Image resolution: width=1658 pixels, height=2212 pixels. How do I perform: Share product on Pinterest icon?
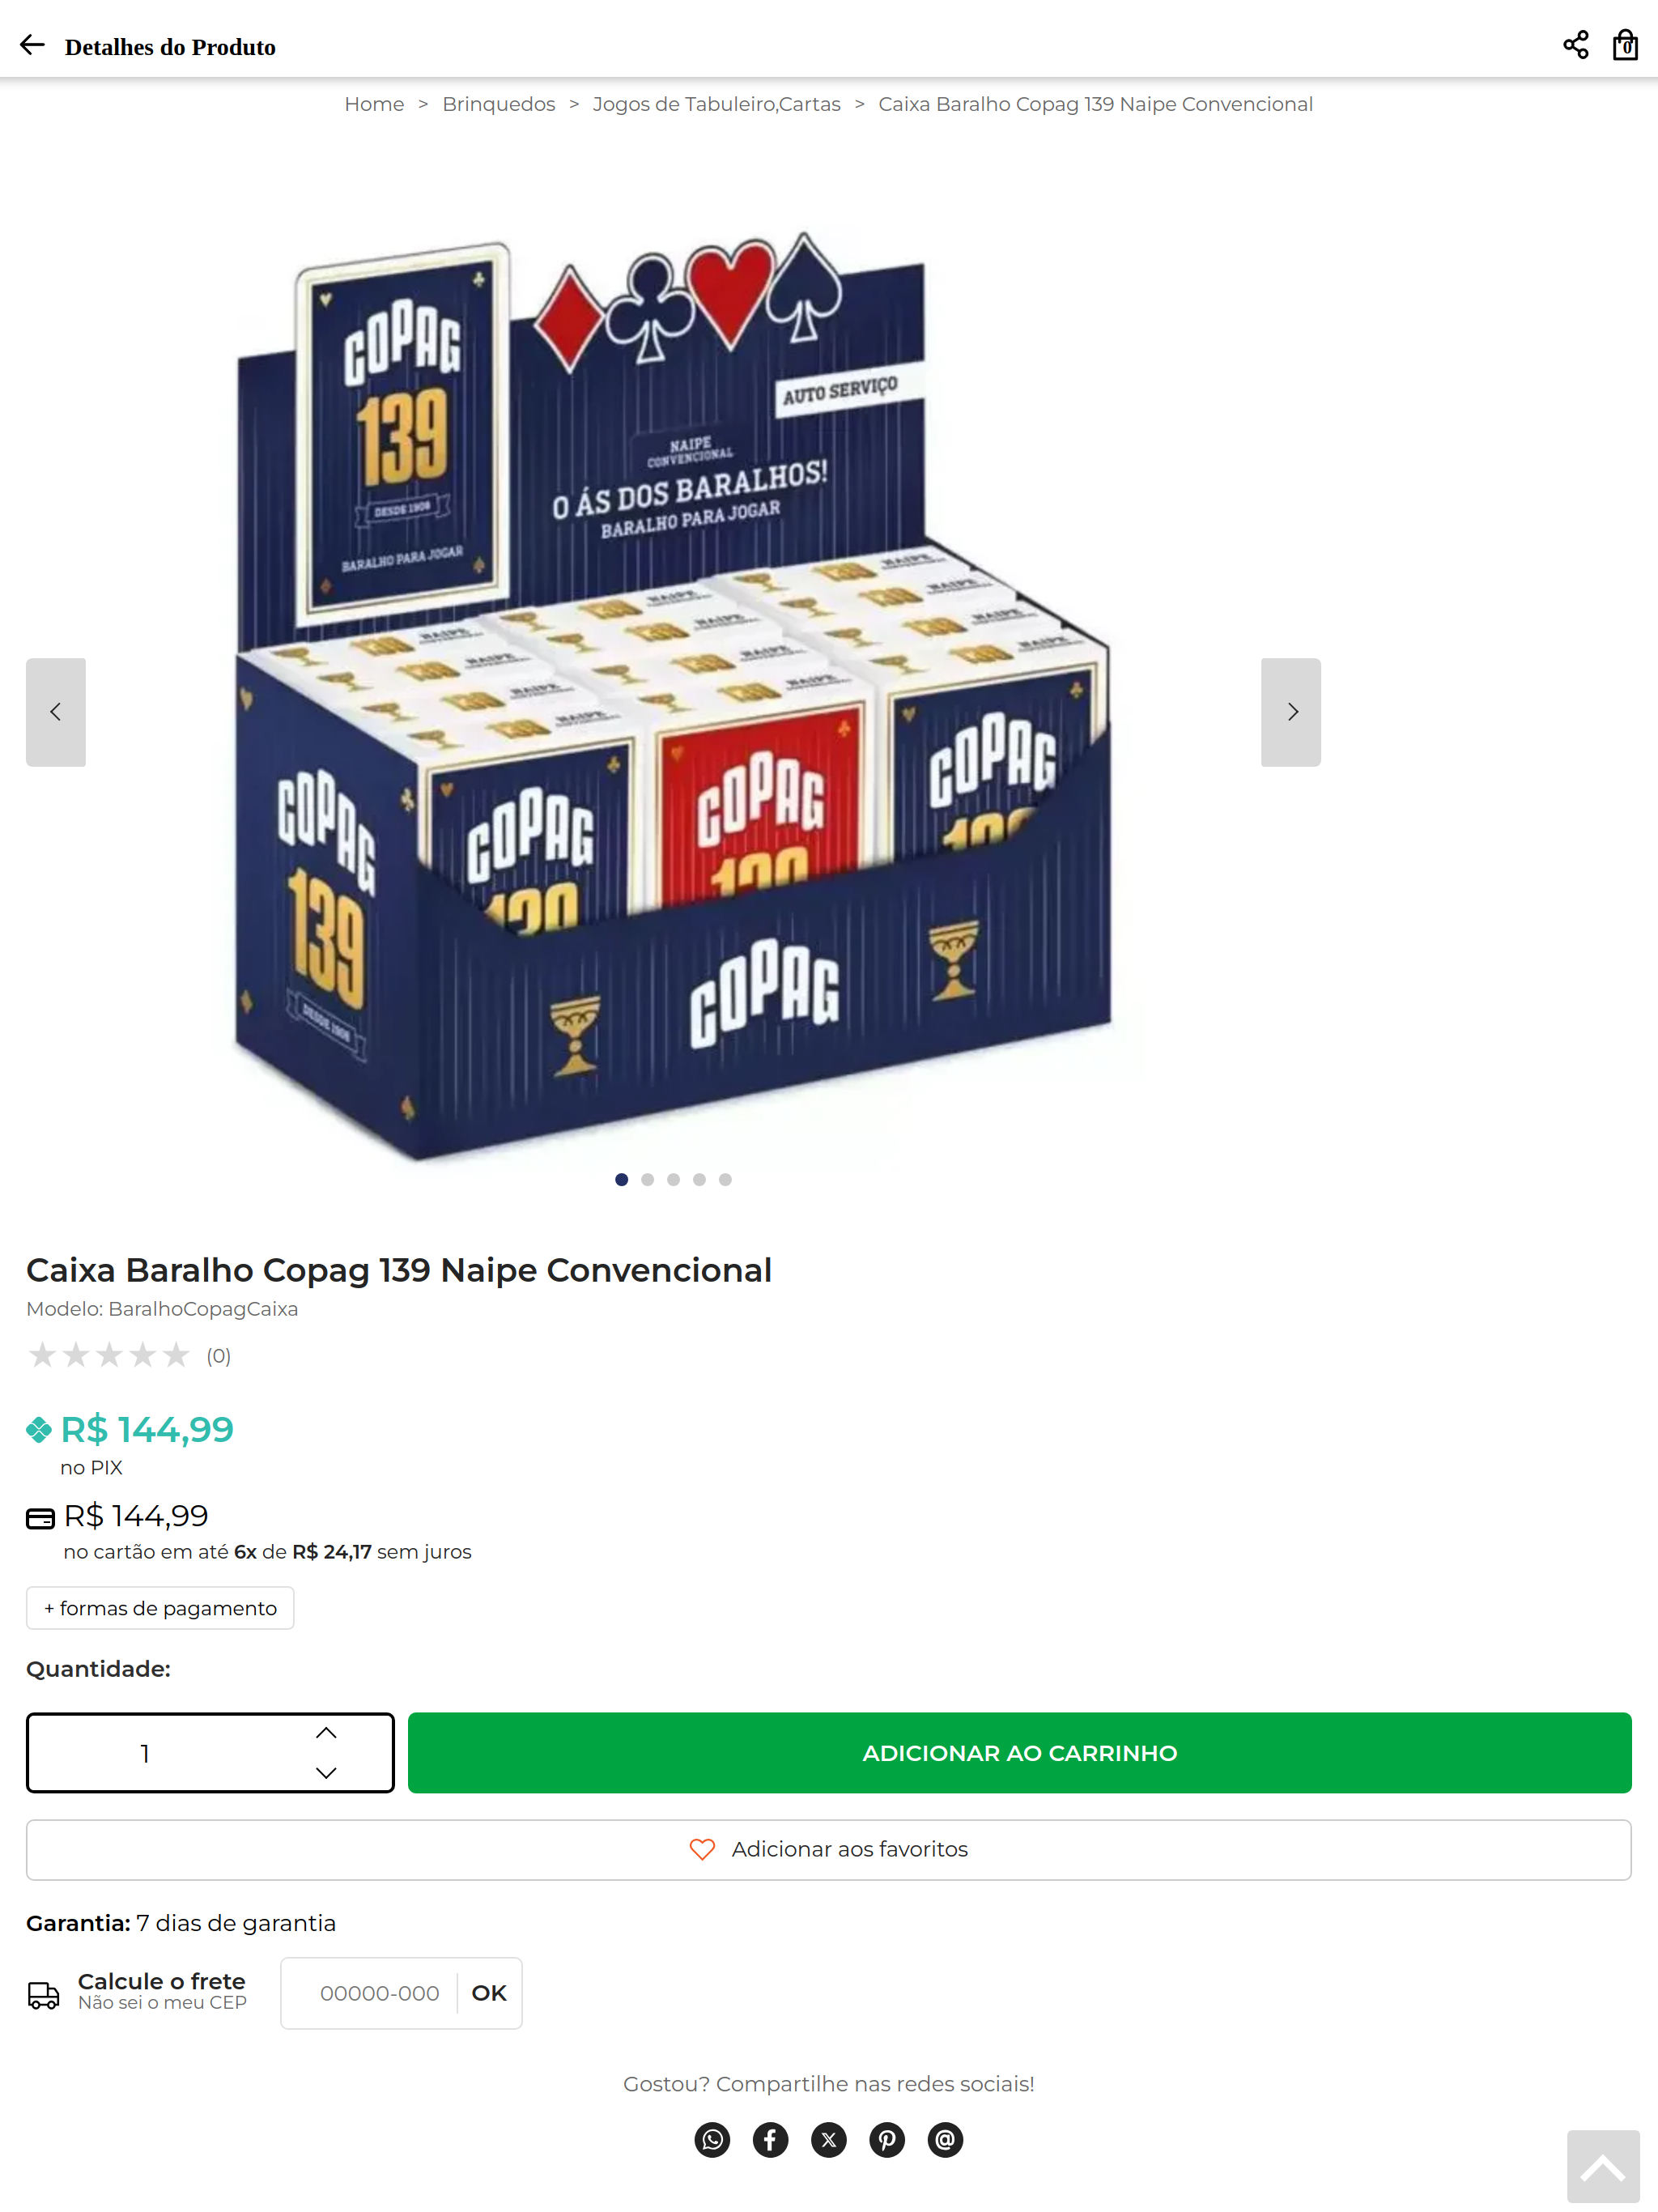pyautogui.click(x=886, y=2139)
